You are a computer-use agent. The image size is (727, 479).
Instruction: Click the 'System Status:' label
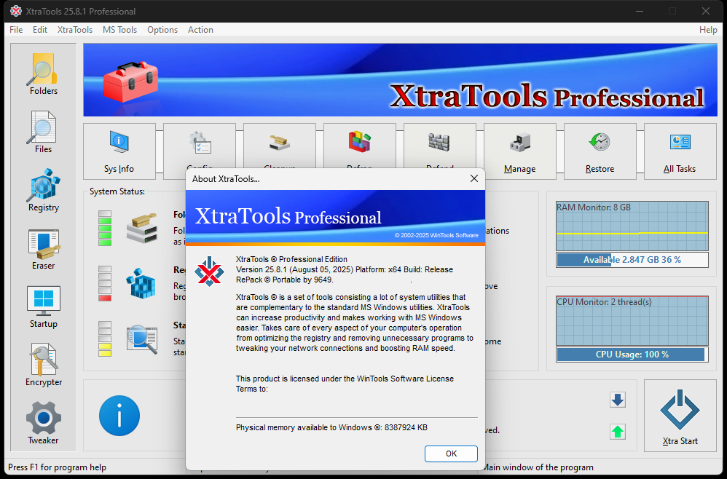point(117,191)
